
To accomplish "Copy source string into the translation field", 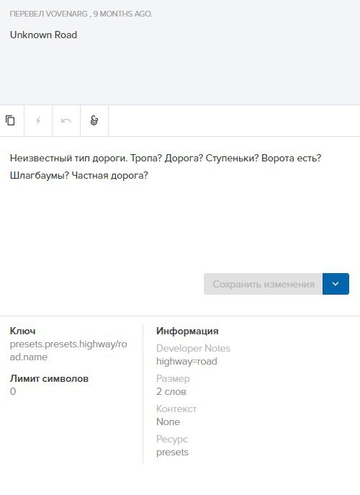I will (x=10, y=120).
